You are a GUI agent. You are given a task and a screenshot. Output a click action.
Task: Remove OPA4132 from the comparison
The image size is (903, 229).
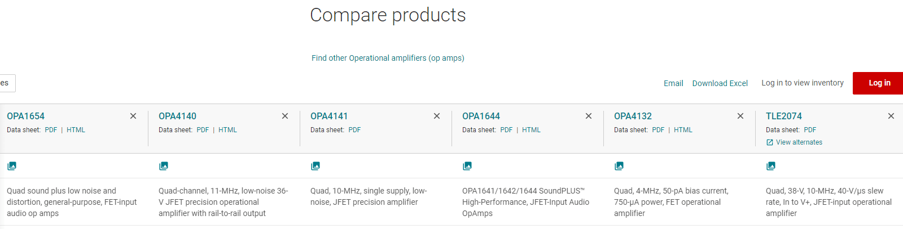coord(740,116)
